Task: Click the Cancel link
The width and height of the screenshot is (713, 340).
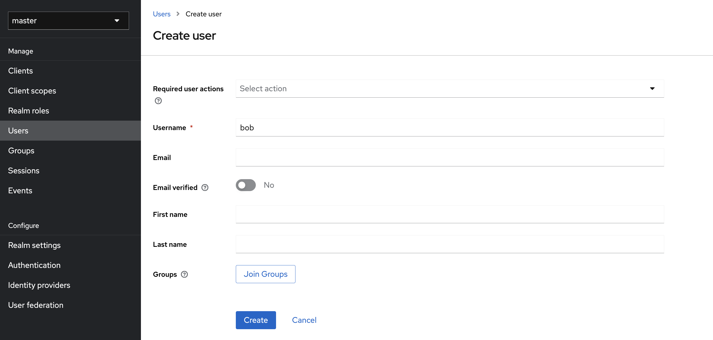Action: click(x=304, y=320)
